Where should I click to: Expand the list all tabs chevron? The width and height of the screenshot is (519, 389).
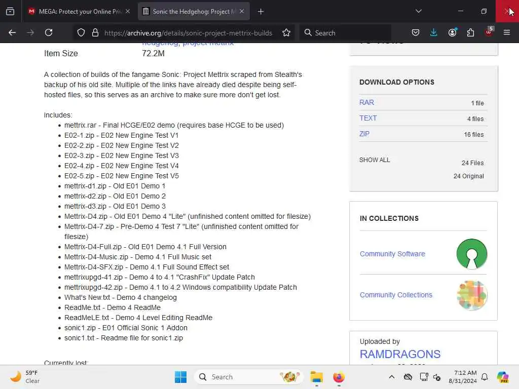pyautogui.click(x=418, y=11)
